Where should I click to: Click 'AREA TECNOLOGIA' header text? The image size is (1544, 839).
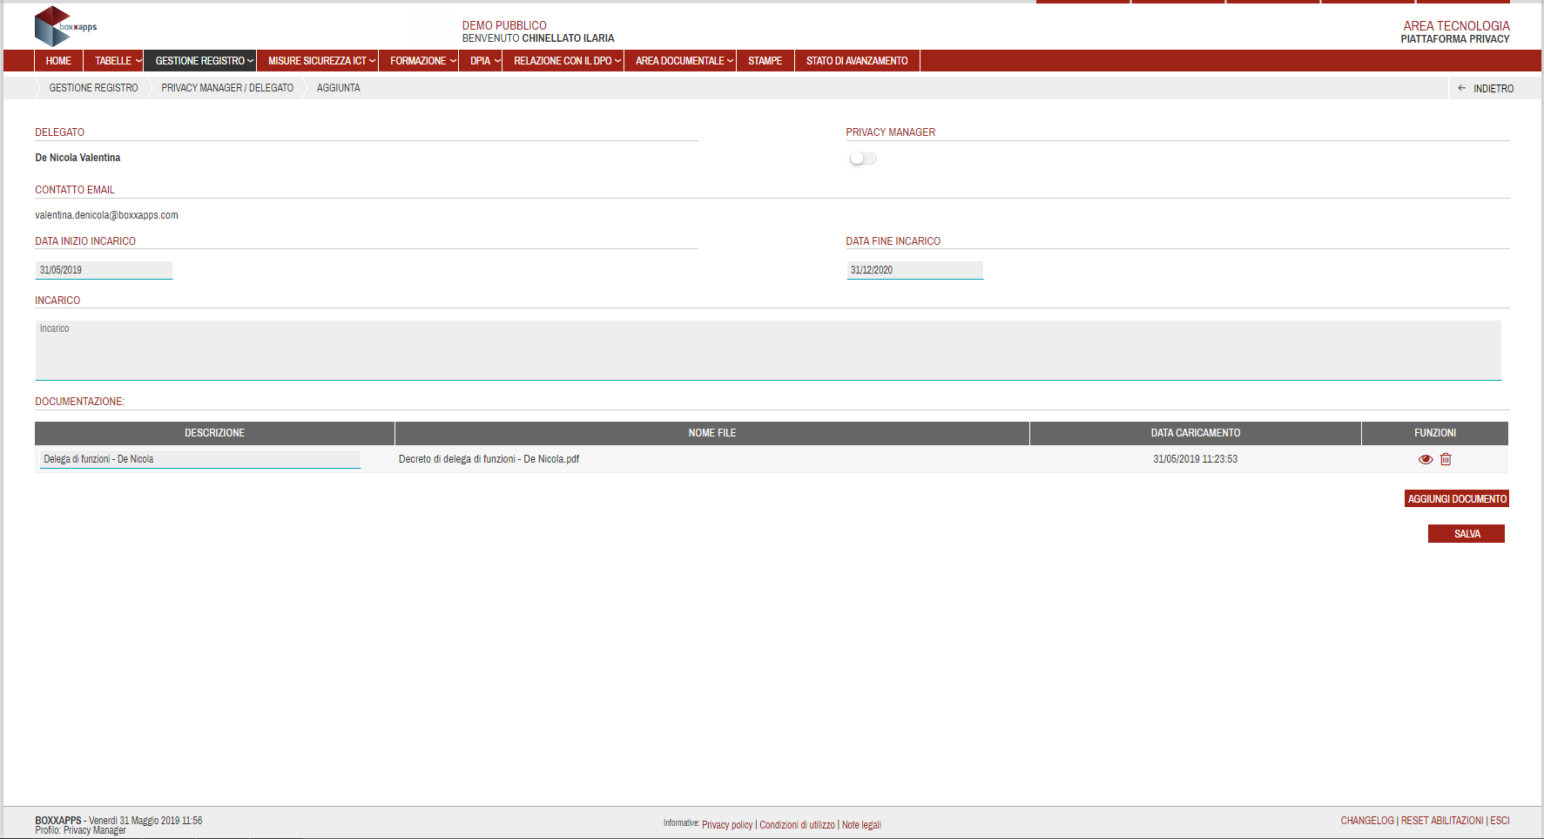click(1456, 26)
